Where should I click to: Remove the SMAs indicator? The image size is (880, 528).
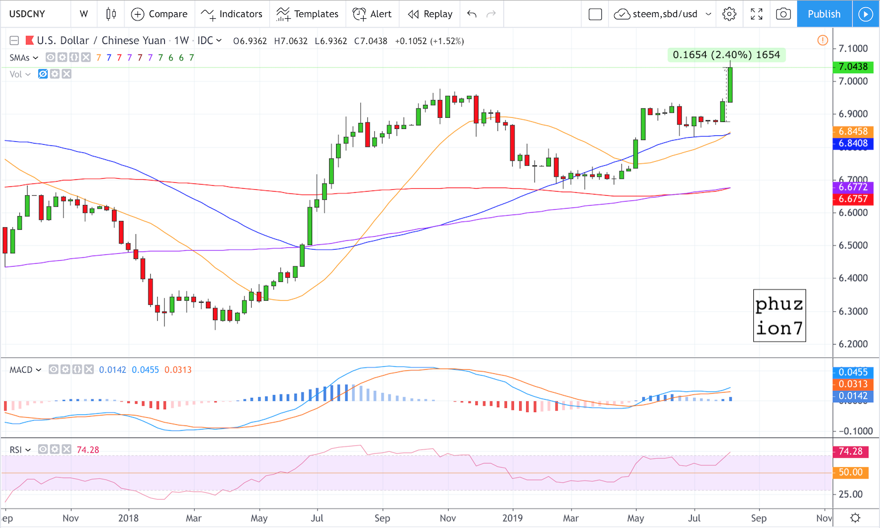click(x=86, y=57)
